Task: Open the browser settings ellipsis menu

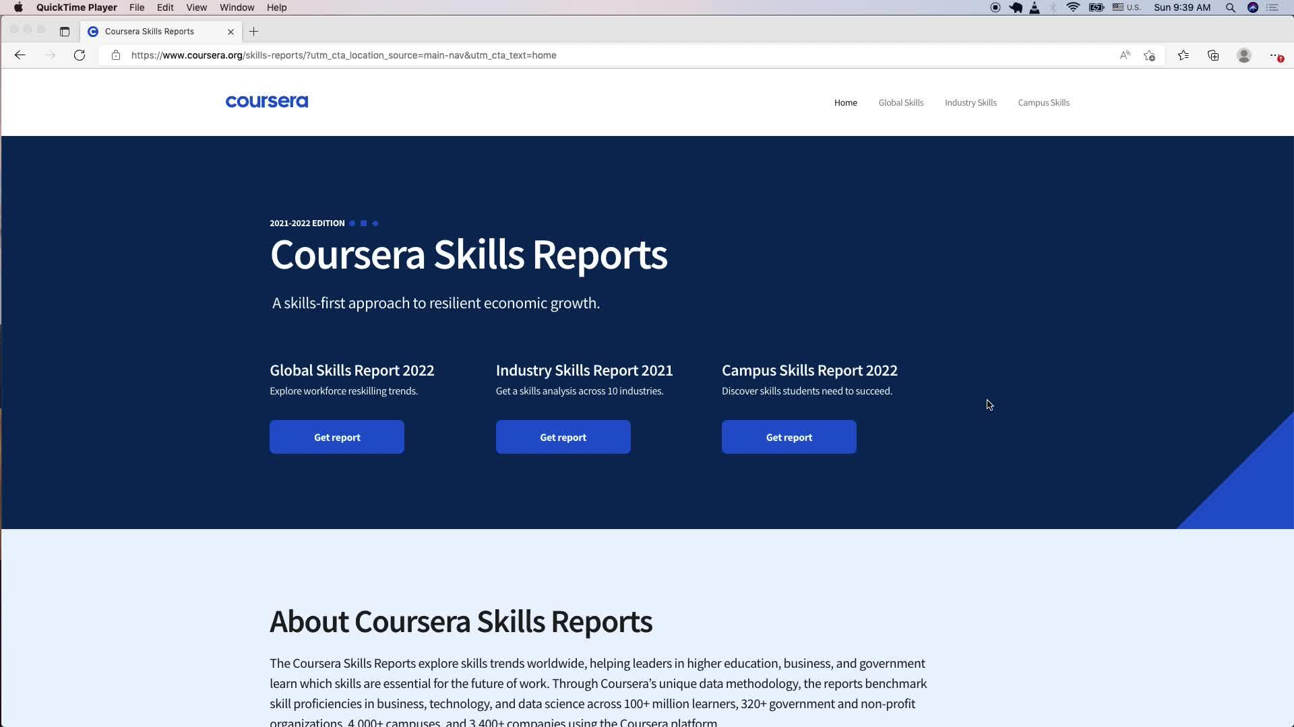Action: click(1274, 55)
